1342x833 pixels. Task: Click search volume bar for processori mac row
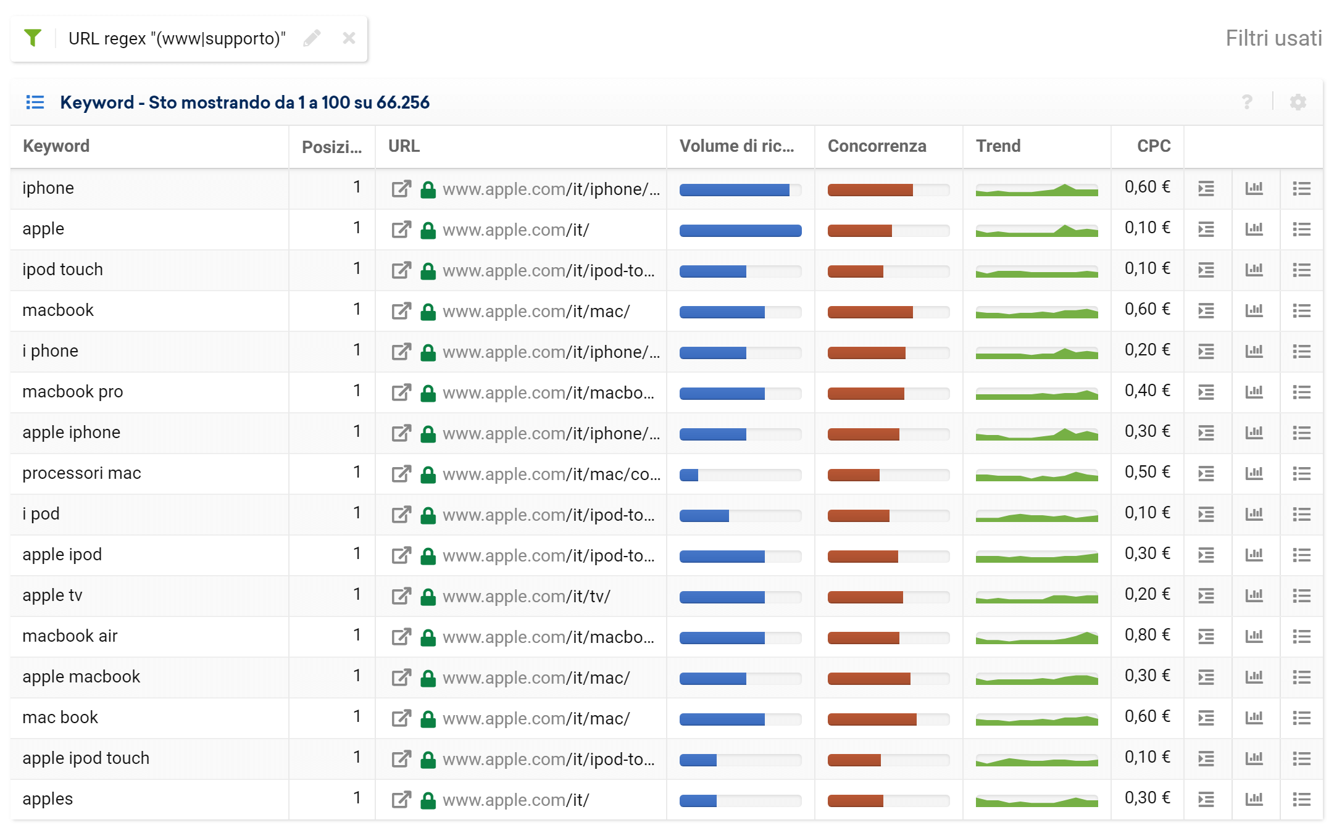(x=741, y=475)
